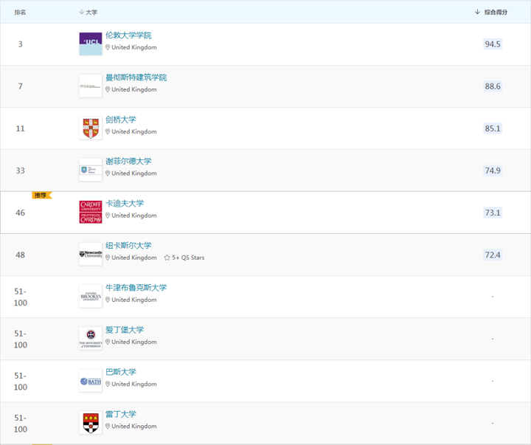Open the Manchester School of Architecture logo
The image size is (531, 445).
click(91, 86)
